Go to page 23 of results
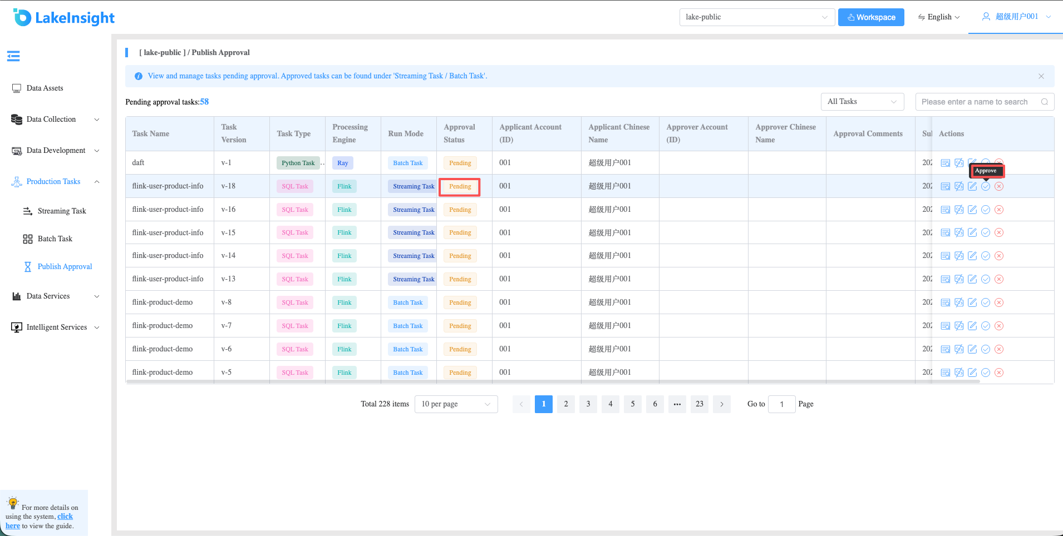1063x536 pixels. (700, 404)
